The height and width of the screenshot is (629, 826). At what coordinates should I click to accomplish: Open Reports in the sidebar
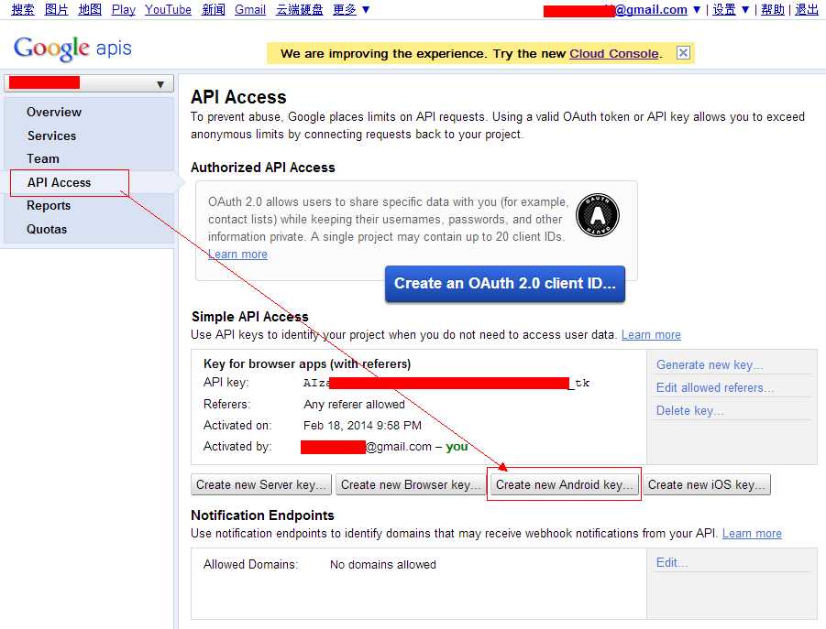pyautogui.click(x=49, y=206)
